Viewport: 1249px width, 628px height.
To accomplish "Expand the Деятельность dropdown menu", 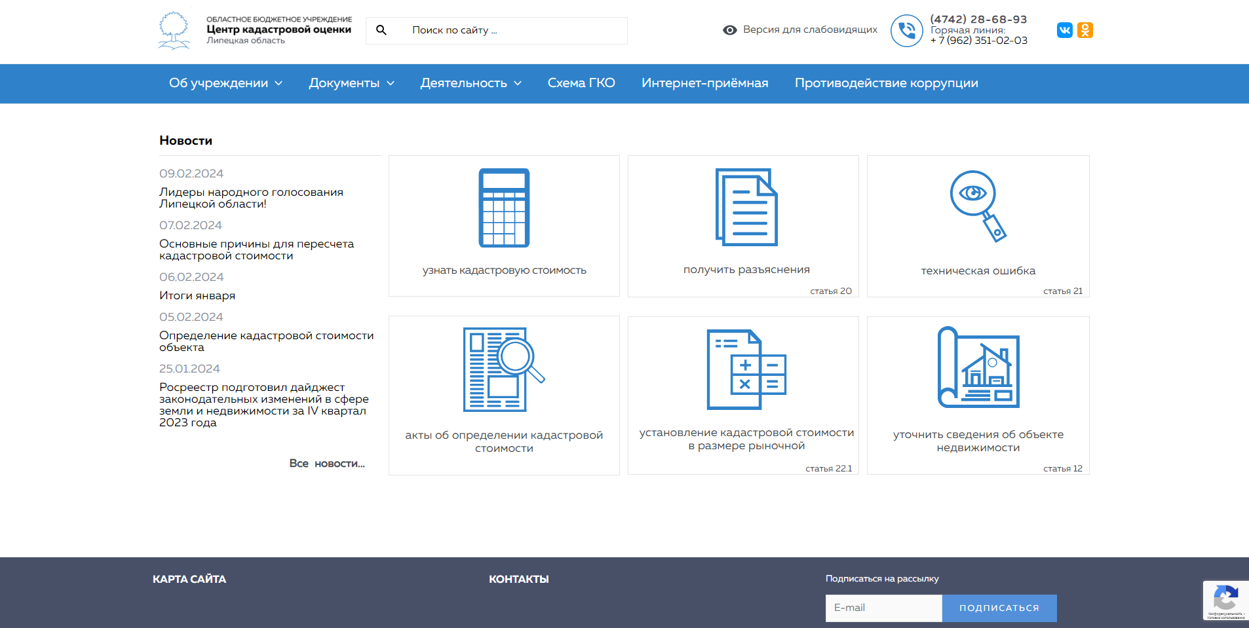I will tap(471, 83).
